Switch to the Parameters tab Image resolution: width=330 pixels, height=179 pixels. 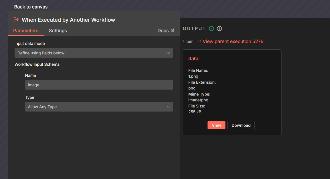tap(26, 31)
